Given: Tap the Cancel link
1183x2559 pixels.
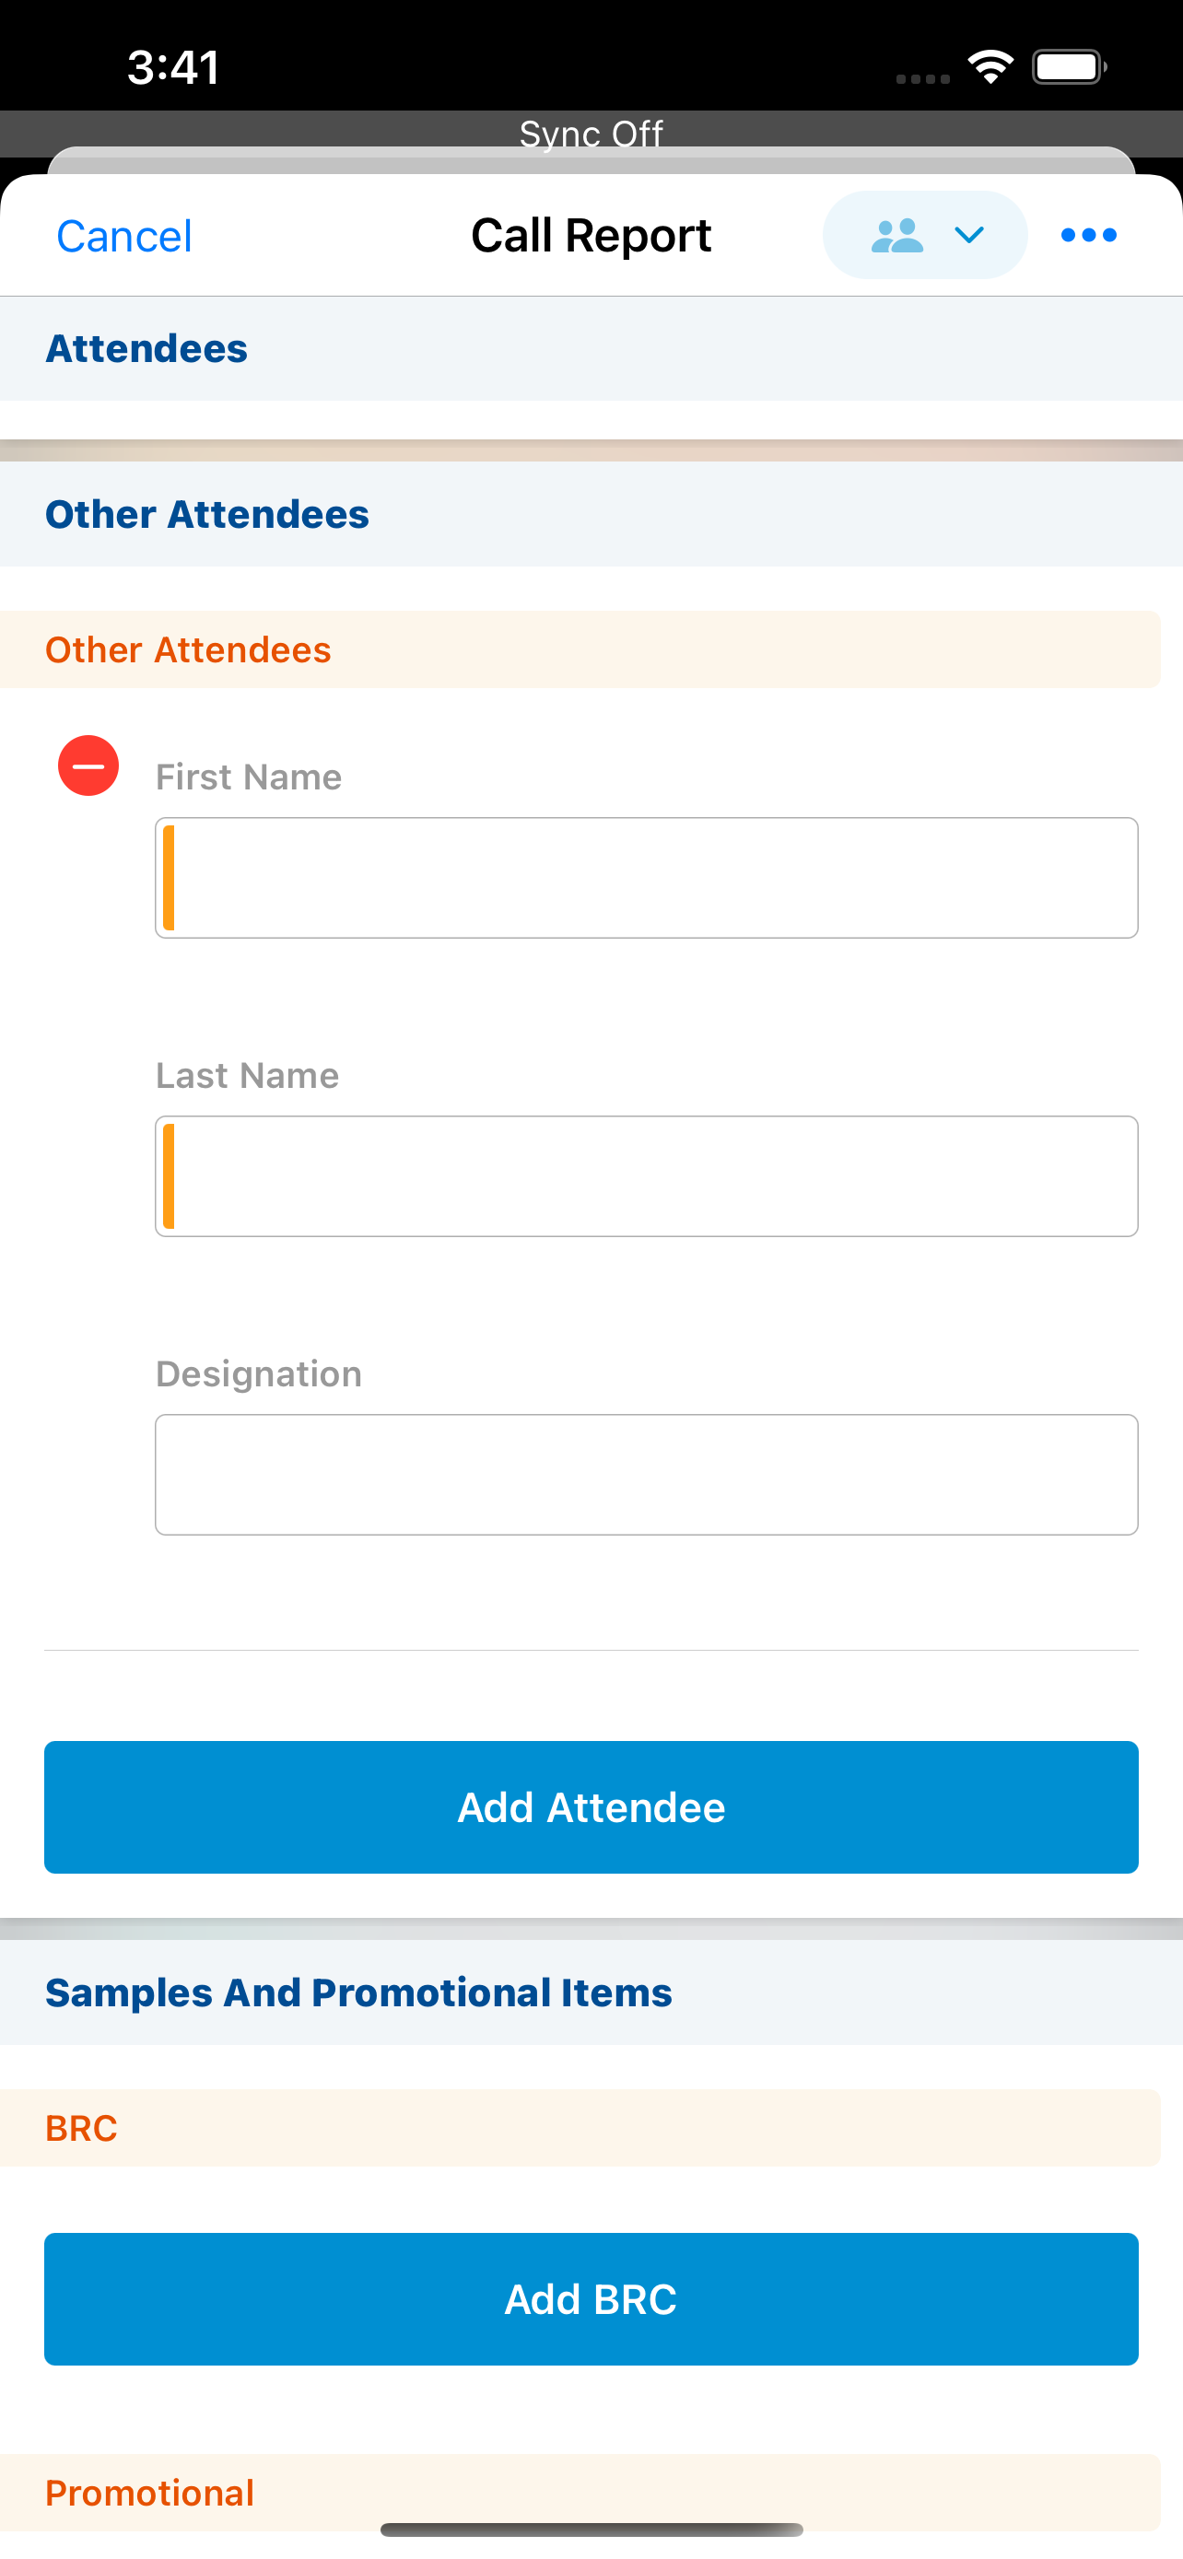Looking at the screenshot, I should pyautogui.click(x=124, y=237).
